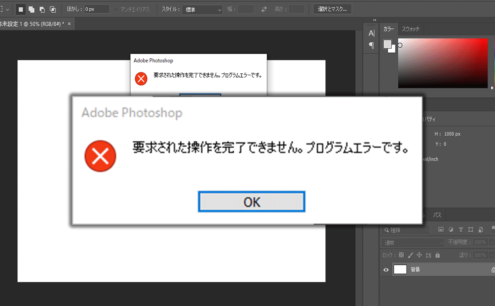Lock position move icon
This screenshot has width=495, height=306.
tap(419, 255)
